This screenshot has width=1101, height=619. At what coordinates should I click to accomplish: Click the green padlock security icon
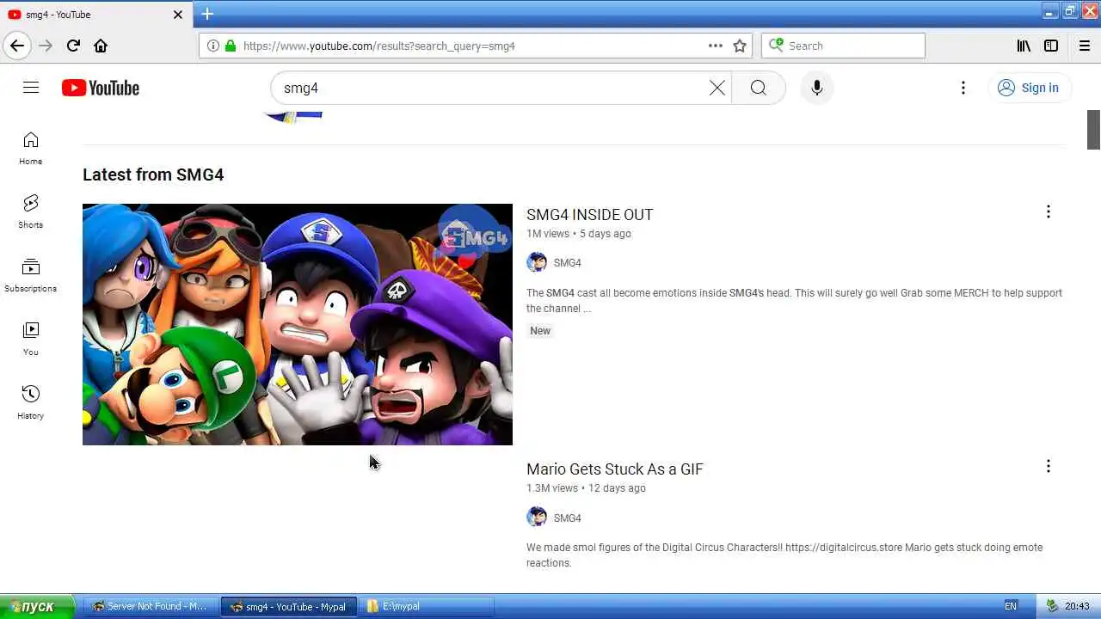pos(230,46)
